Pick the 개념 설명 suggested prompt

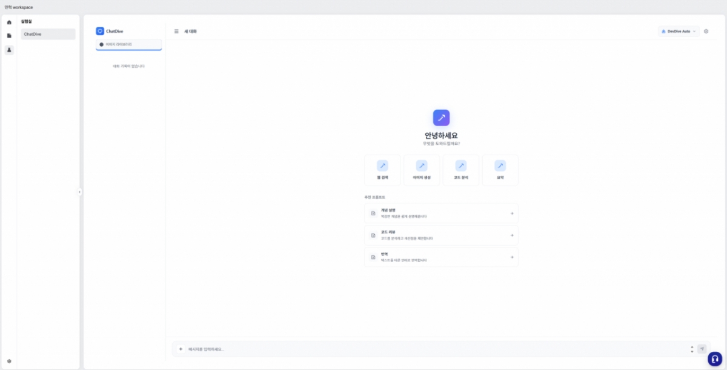click(441, 213)
